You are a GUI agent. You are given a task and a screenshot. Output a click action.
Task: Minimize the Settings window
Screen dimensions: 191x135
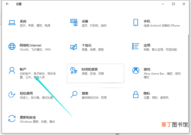163,4
